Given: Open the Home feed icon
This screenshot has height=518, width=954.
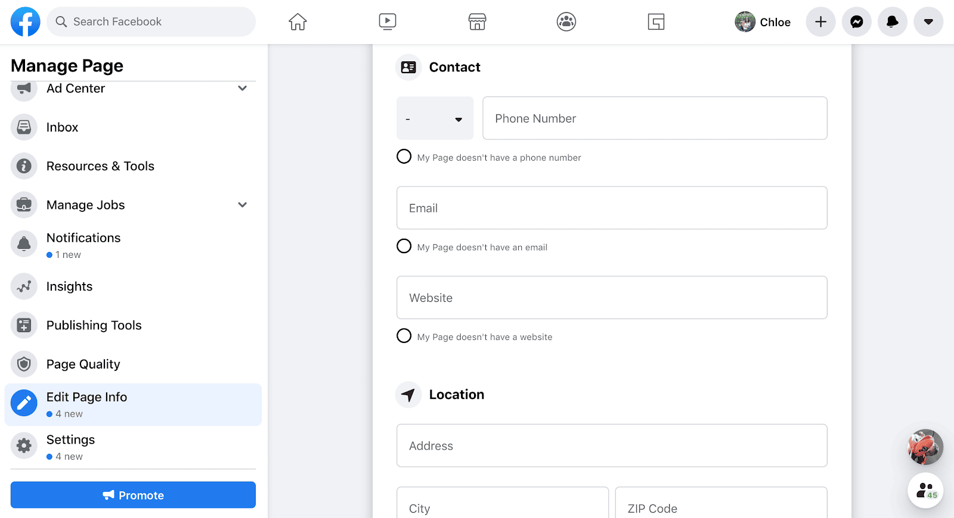Looking at the screenshot, I should coord(298,22).
